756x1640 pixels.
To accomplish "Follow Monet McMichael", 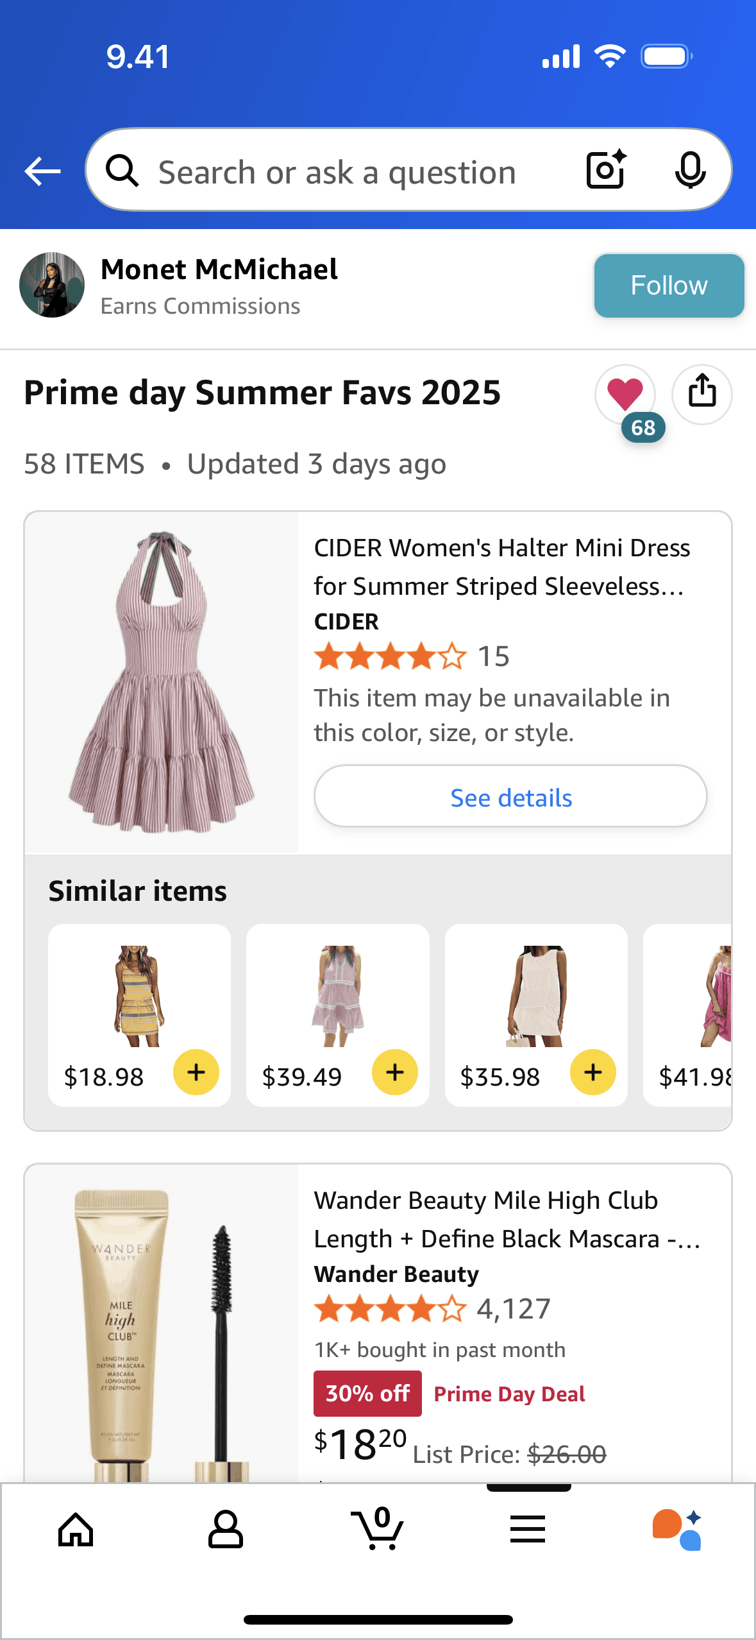I will (x=669, y=286).
